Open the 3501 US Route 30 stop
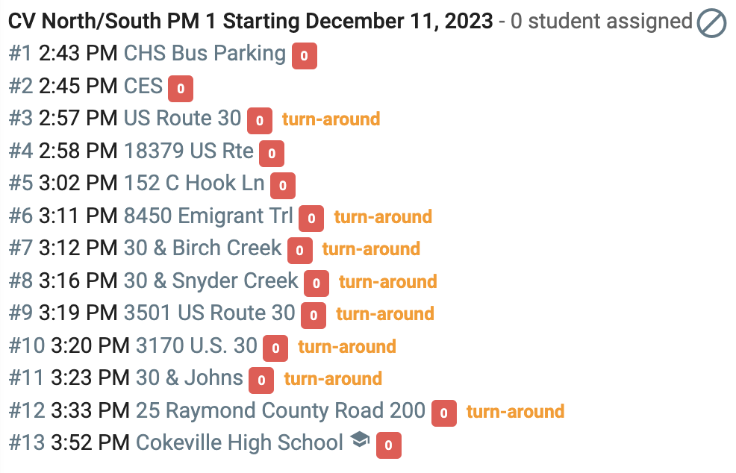 pos(209,313)
